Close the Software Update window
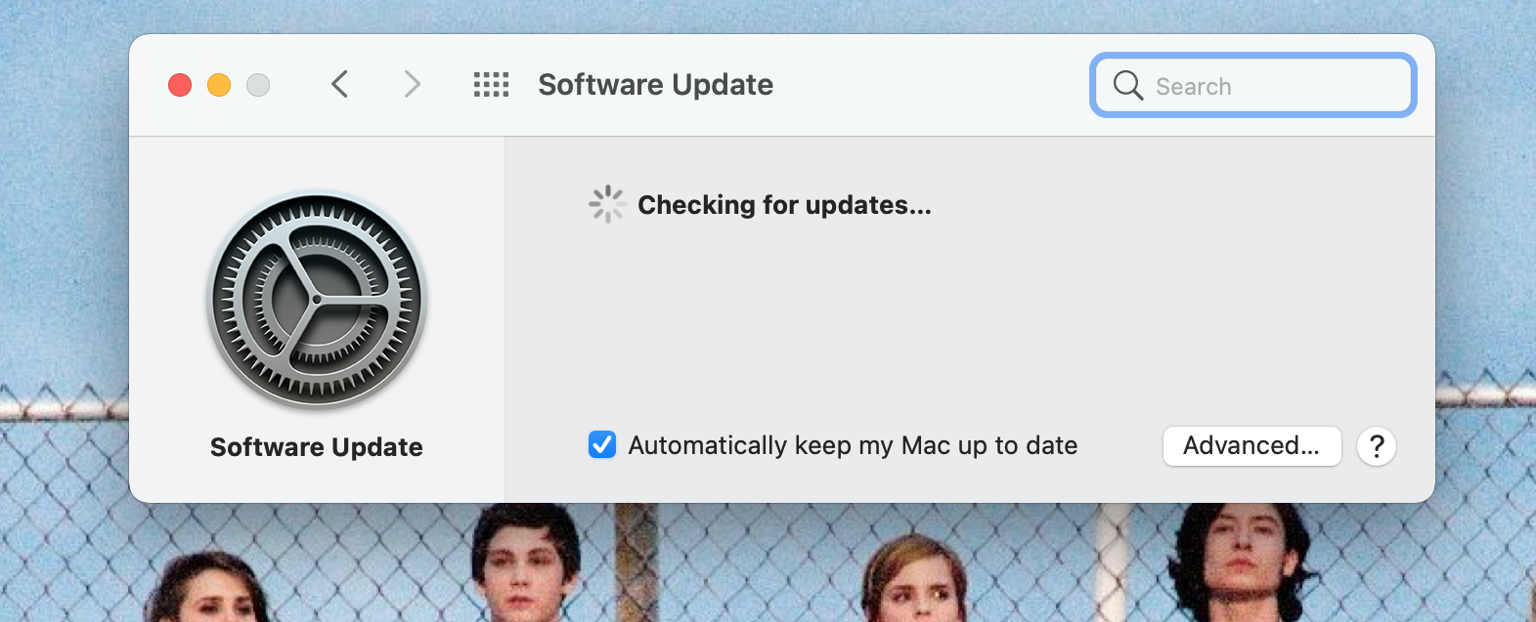 click(180, 85)
